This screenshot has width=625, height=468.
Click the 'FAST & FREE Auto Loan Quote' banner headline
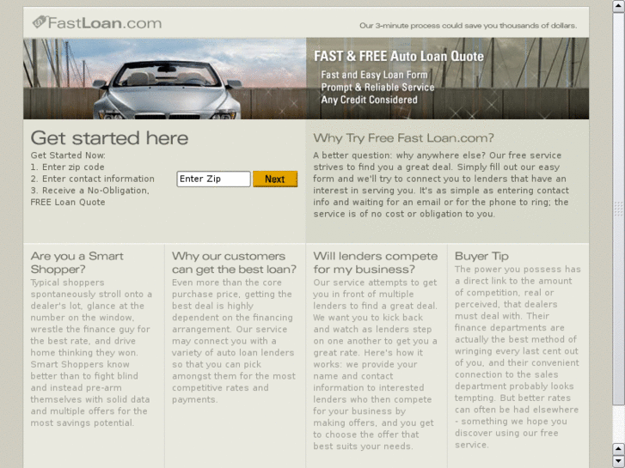pyautogui.click(x=399, y=56)
